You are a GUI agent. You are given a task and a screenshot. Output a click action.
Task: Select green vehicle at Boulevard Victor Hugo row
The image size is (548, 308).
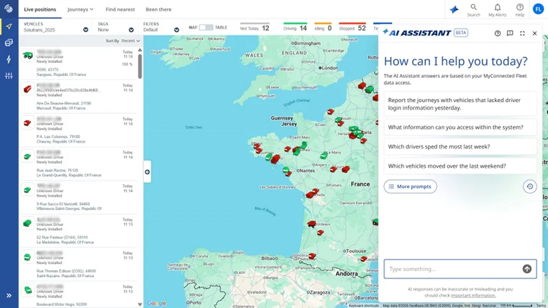(27, 290)
